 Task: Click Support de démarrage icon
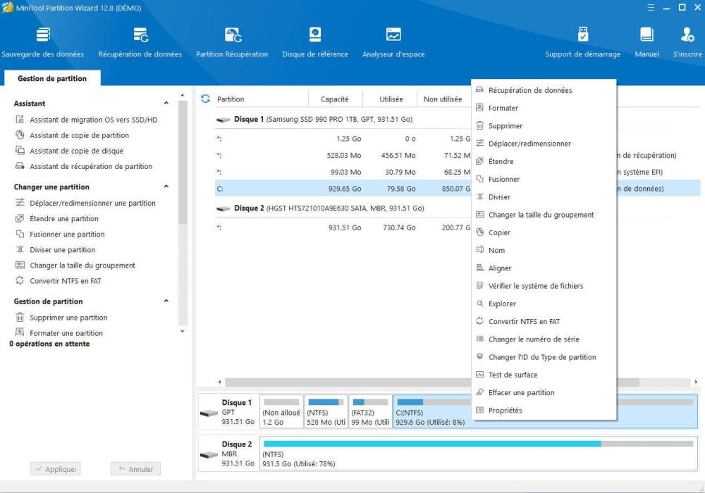click(582, 42)
